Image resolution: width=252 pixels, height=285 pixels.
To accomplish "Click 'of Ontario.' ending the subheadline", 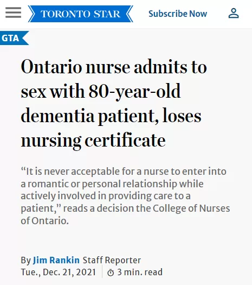I will 45,221.
